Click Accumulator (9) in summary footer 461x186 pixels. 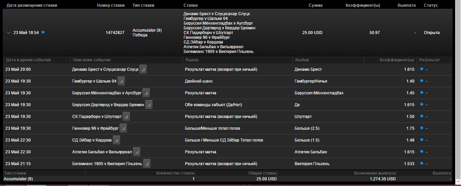18,179
